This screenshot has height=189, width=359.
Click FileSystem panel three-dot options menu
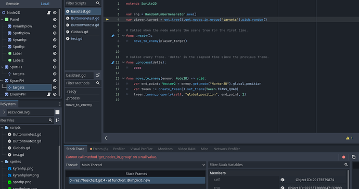(x=60, y=104)
